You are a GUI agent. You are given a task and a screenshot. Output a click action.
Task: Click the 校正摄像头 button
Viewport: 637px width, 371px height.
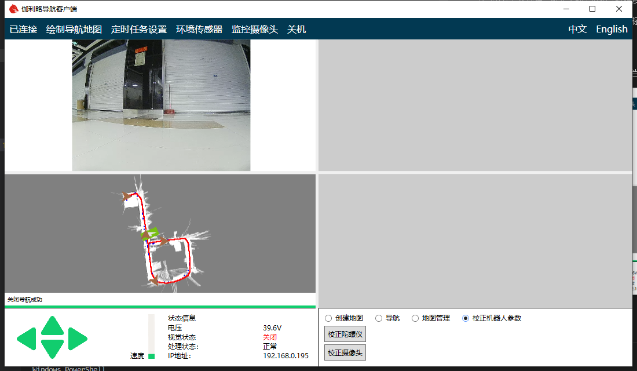(x=345, y=352)
